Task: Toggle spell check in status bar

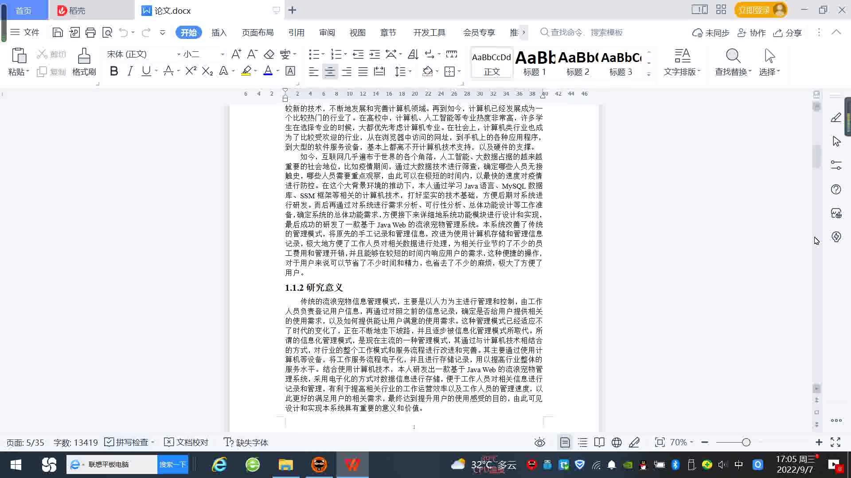Action: [129, 442]
